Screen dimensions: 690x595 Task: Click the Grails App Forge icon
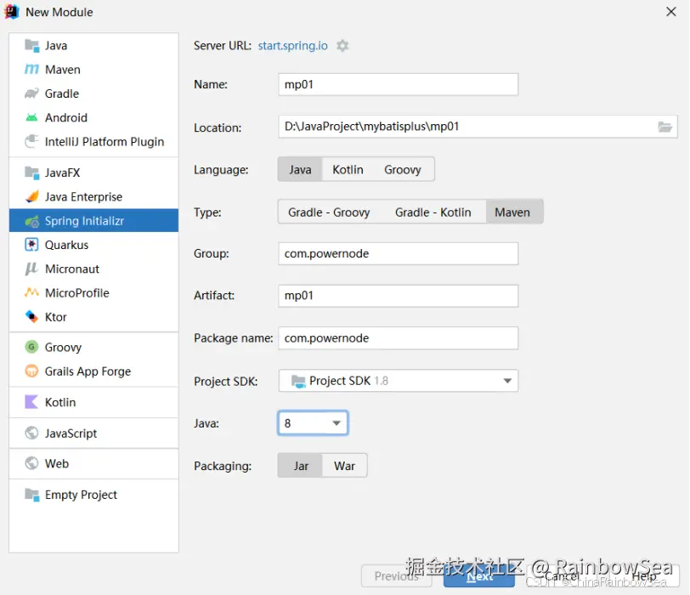coord(31,371)
